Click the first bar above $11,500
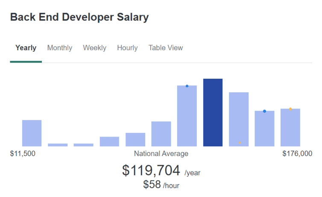 pyautogui.click(x=32, y=133)
